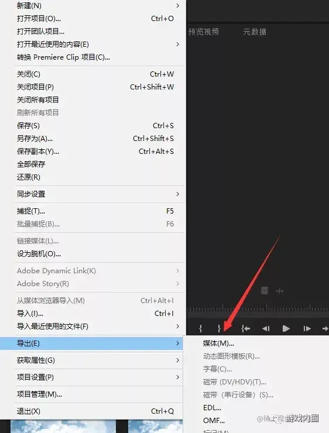Click the Mark In bracket icon
Viewport: 329px width, 433px height.
(x=201, y=328)
